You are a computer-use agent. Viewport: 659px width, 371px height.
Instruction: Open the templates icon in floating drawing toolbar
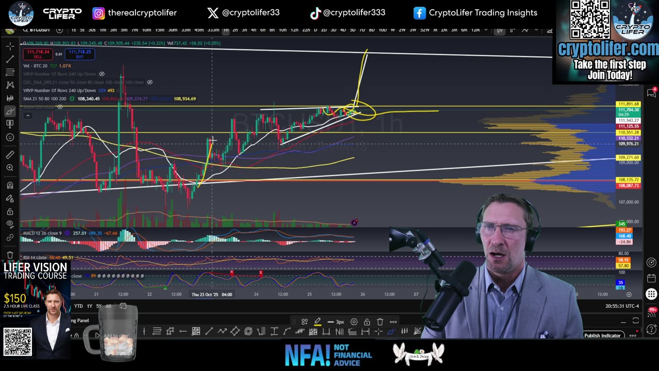pos(305,322)
